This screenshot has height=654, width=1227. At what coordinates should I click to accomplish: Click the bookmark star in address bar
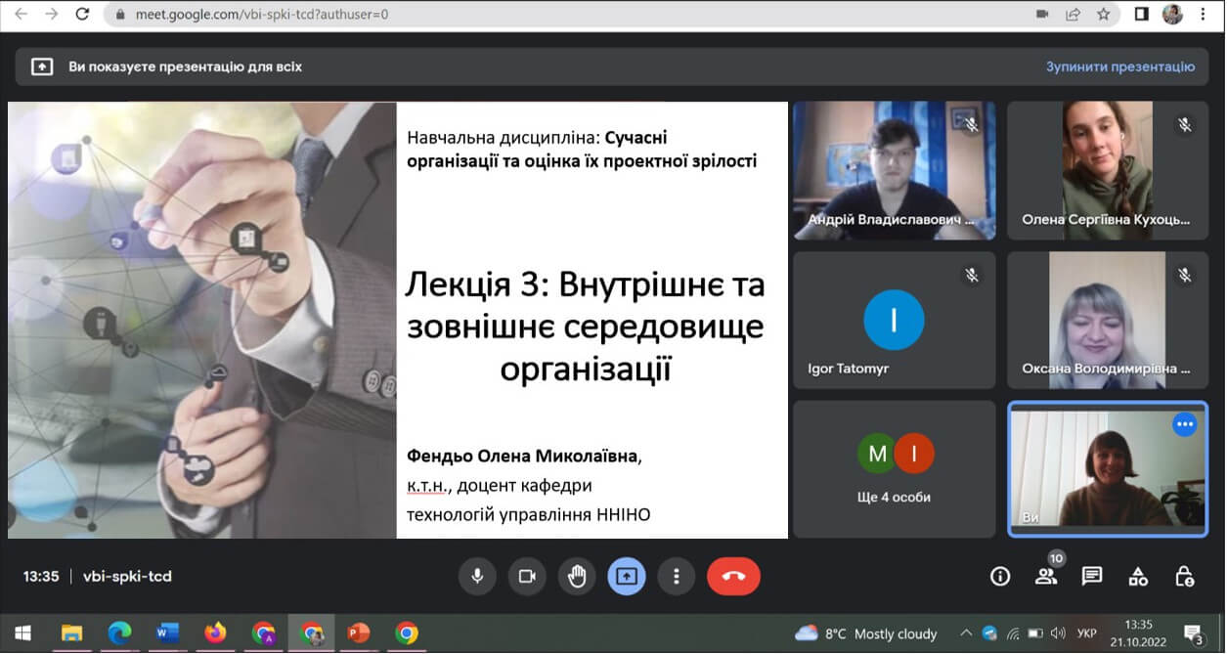tap(1103, 15)
